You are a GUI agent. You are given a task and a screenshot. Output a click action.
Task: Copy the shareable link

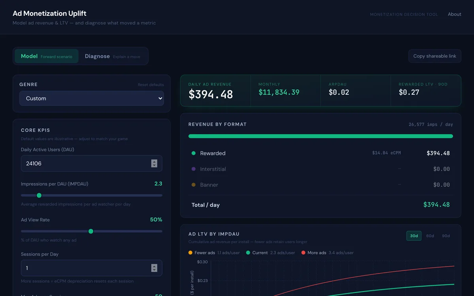[x=434, y=56]
